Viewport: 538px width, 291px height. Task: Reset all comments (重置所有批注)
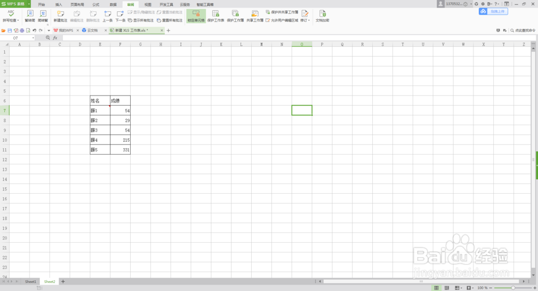pos(169,20)
